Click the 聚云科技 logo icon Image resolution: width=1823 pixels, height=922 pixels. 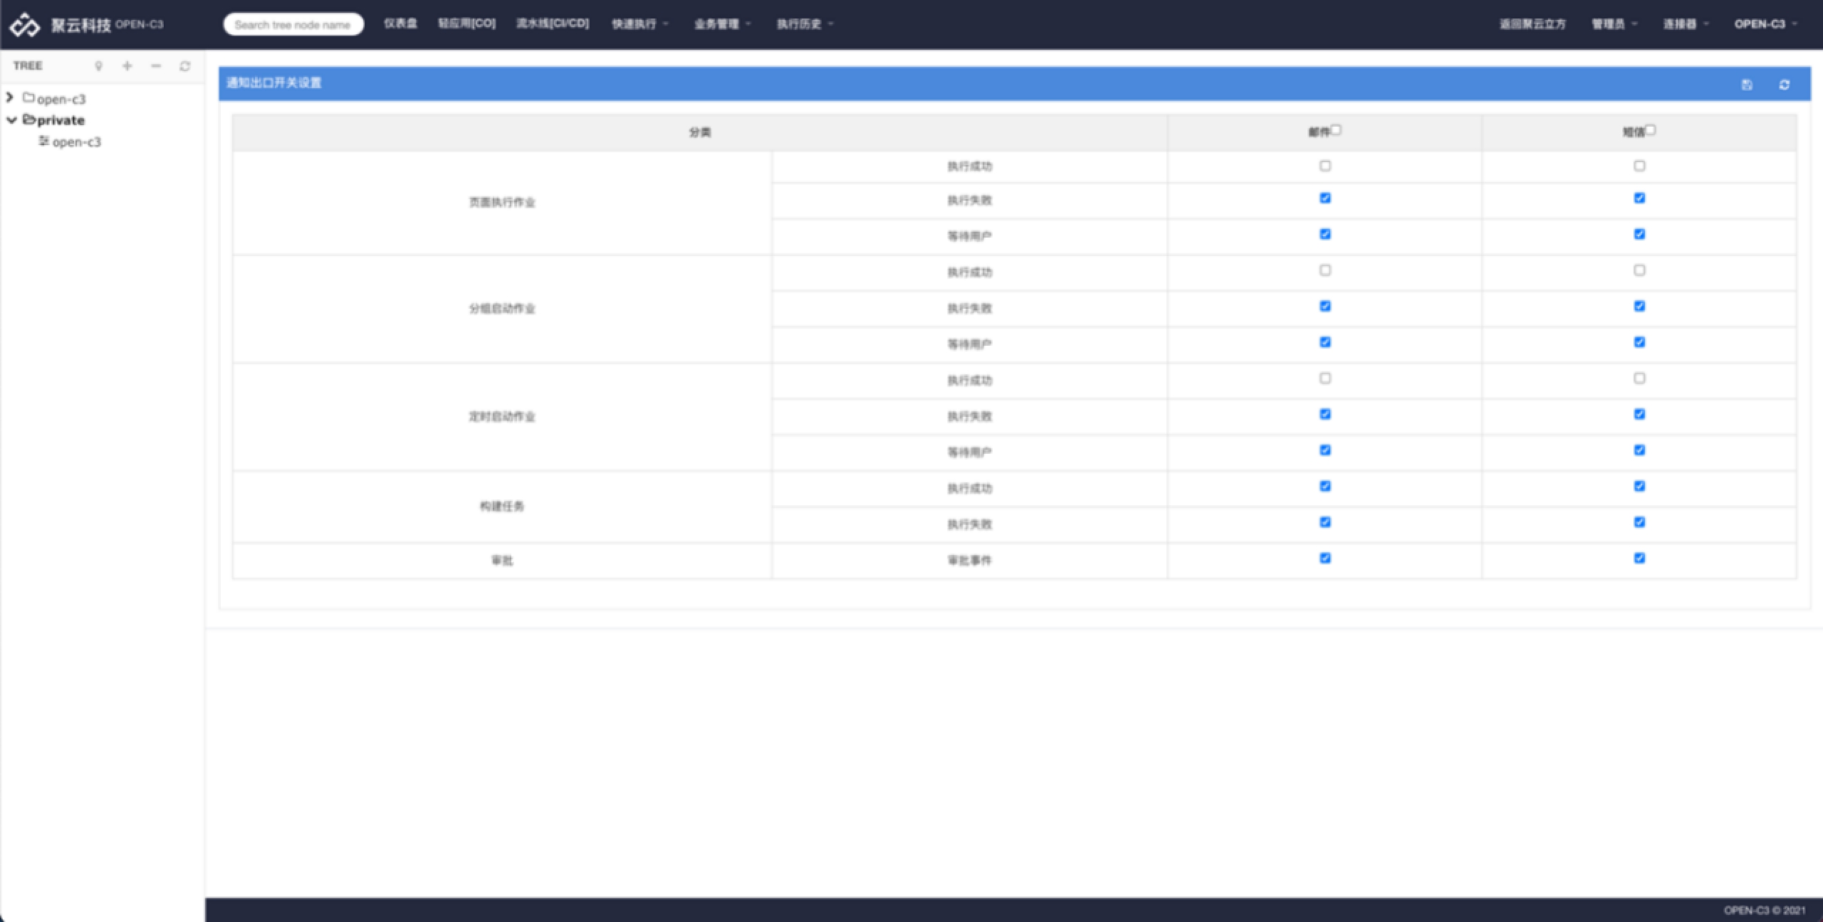click(25, 25)
